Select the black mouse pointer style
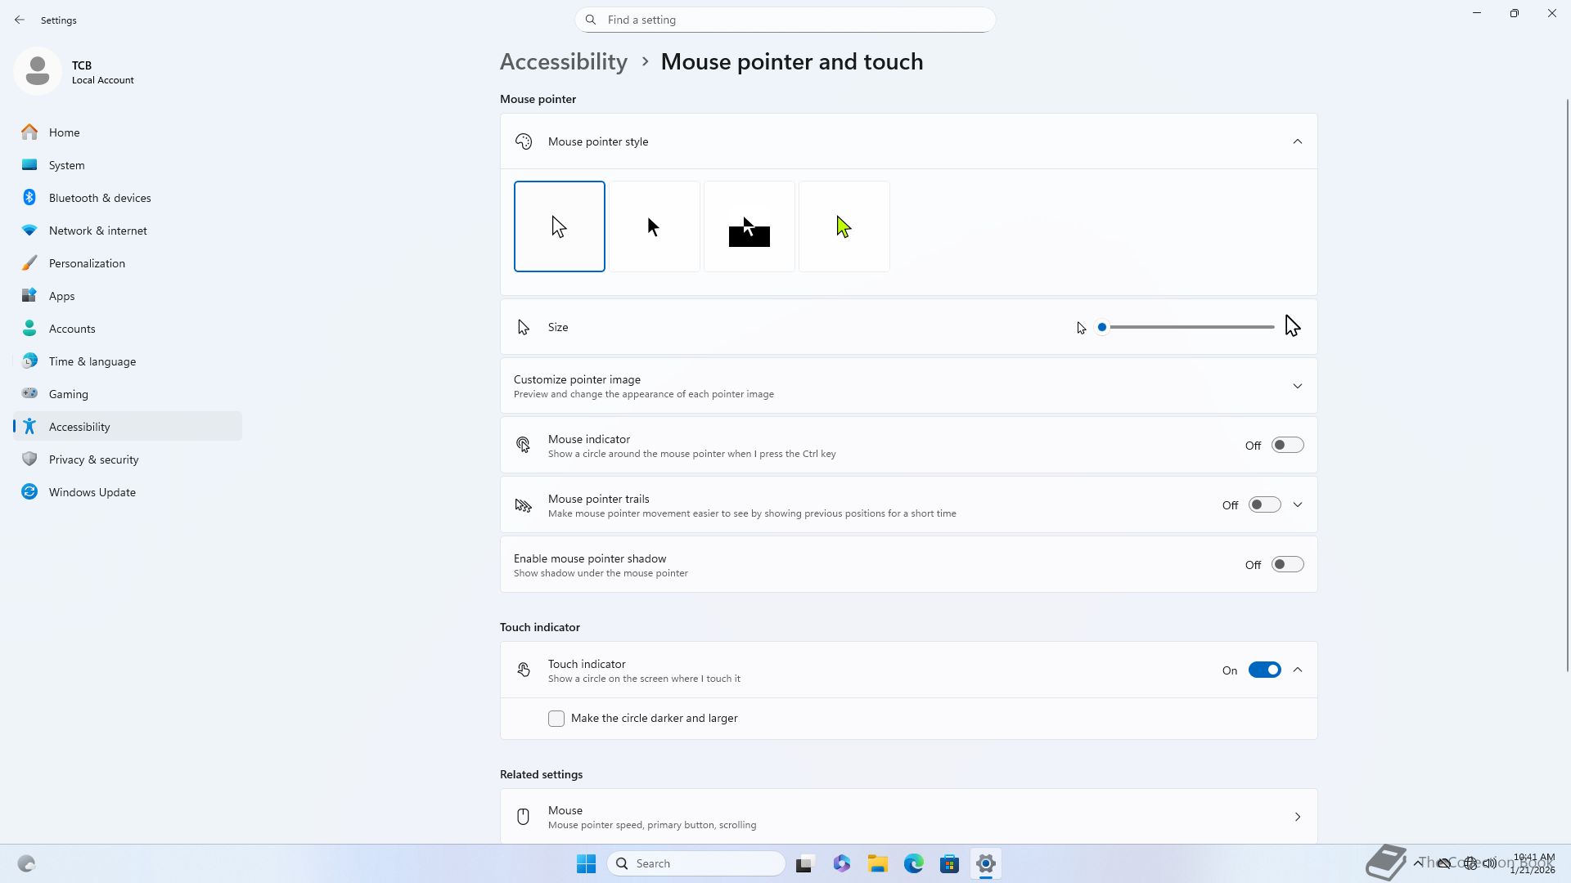The image size is (1571, 883). point(654,226)
